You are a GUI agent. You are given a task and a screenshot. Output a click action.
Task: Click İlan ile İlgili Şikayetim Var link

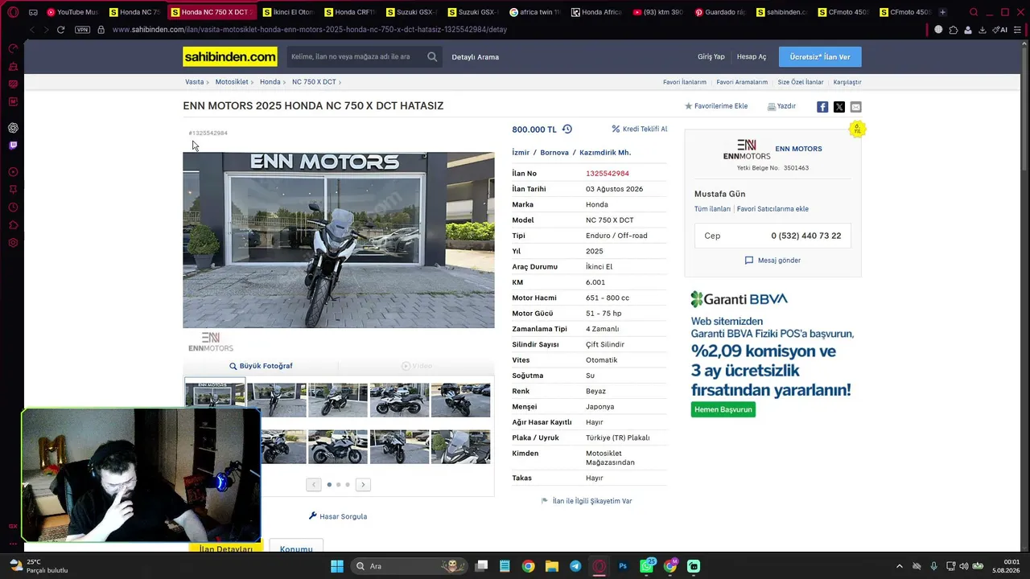click(x=587, y=501)
